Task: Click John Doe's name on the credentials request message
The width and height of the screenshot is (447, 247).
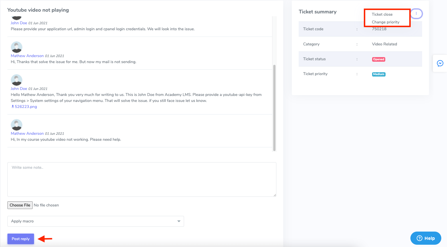Action: coord(19,23)
